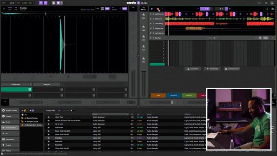Select the Vibin' Out sample row
Image resolution: width=277 pixels, height=156 pixels.
[x=125, y=117]
